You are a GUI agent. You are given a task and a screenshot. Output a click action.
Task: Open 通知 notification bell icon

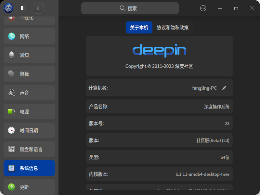click(x=11, y=55)
